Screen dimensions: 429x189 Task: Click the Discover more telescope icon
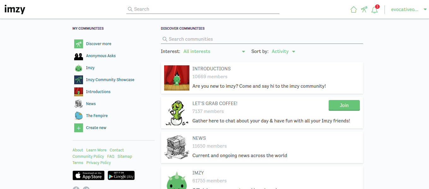click(x=79, y=44)
